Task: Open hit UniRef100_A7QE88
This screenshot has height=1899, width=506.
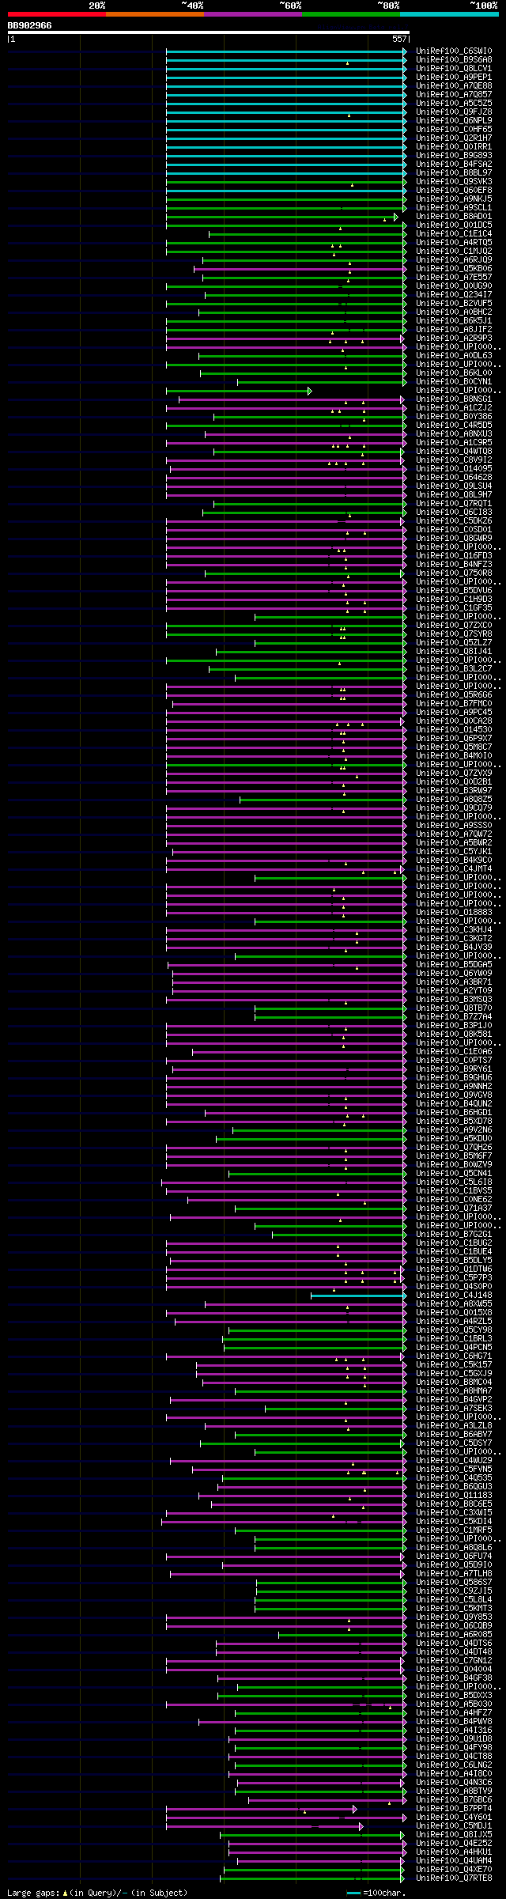Action: tap(454, 86)
